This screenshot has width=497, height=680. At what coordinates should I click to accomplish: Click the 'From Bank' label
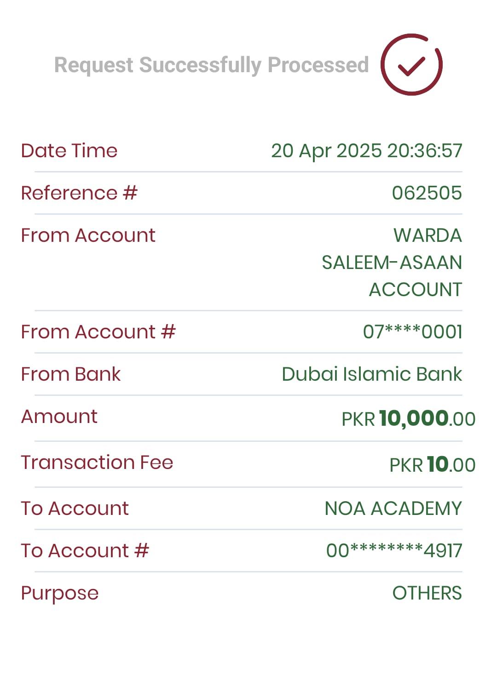click(70, 374)
